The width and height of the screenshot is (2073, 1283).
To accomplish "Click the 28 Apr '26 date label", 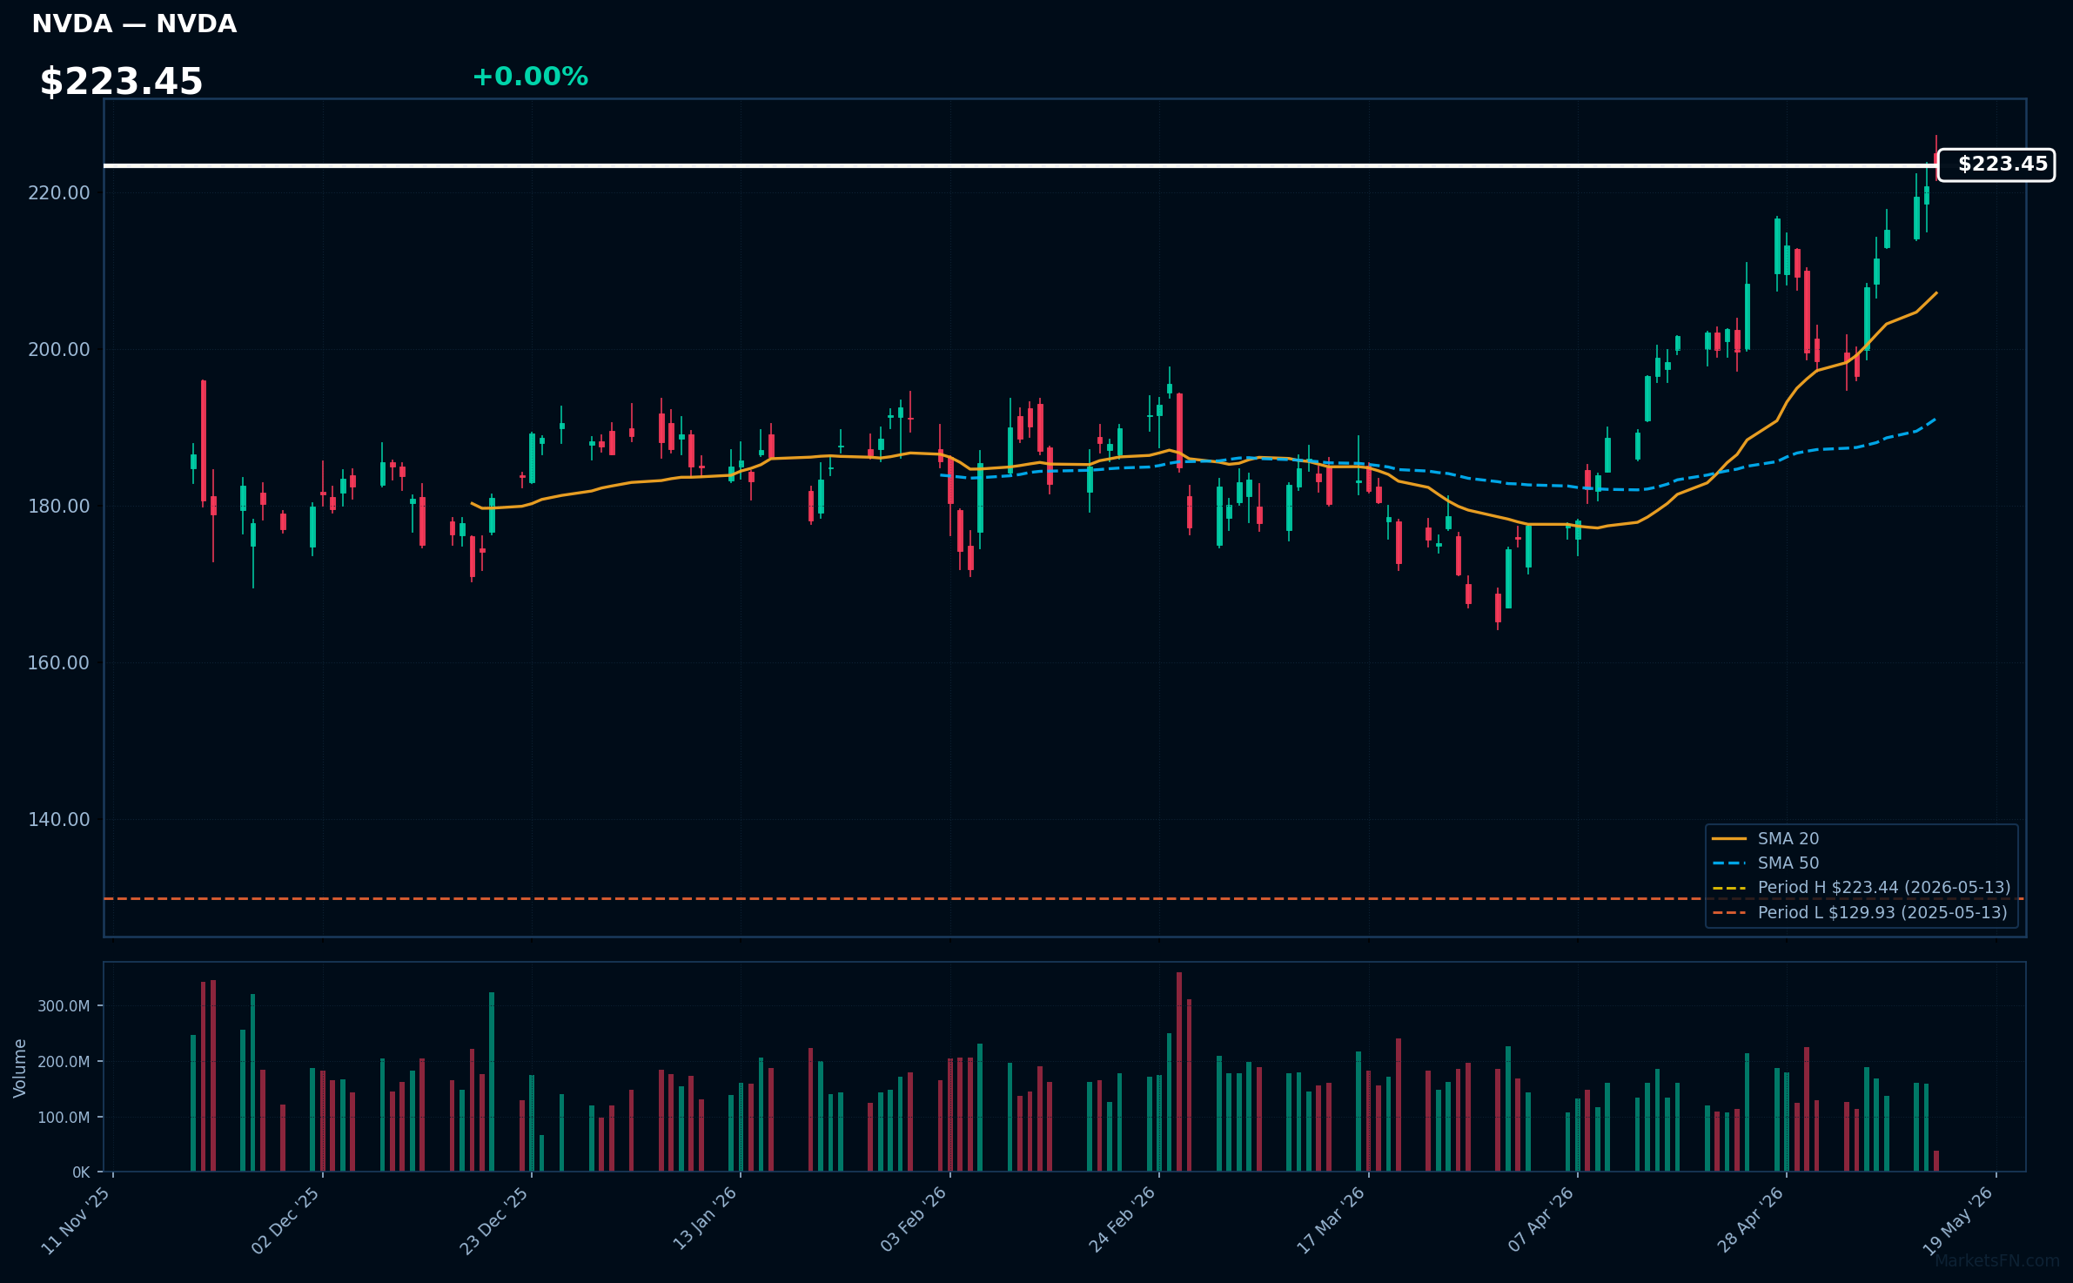I will pos(1750,1220).
